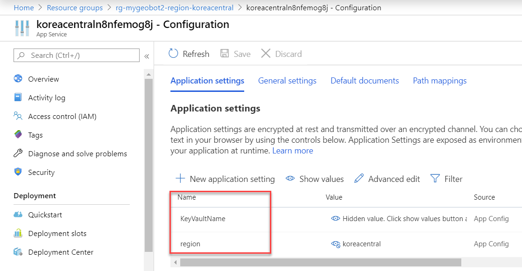The image size is (522, 271).
Task: Click the Refresh icon
Action: (x=172, y=53)
